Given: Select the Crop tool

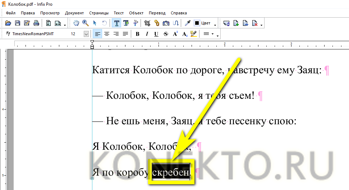Looking at the screenshot, I should click(147, 23).
